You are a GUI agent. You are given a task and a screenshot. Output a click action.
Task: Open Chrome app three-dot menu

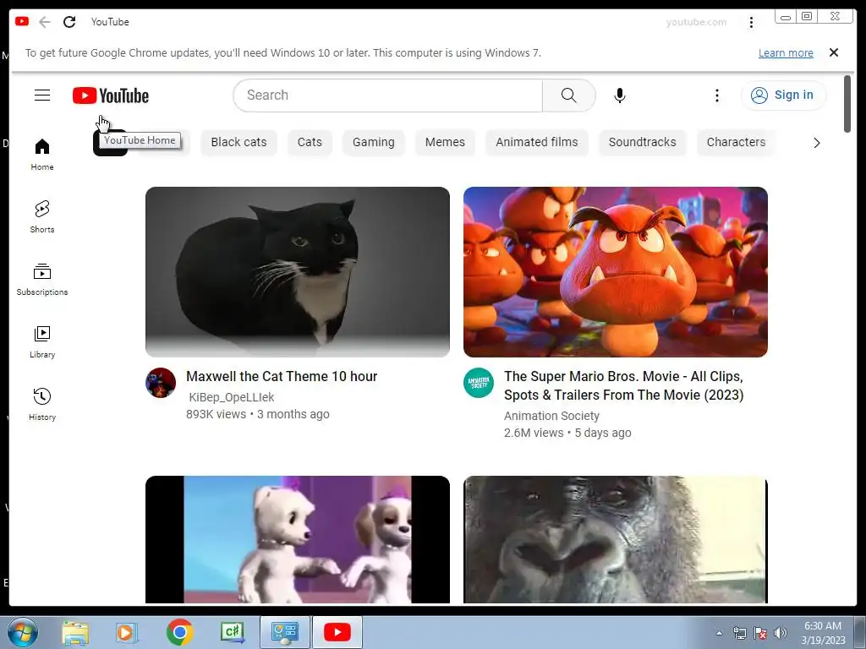(751, 22)
